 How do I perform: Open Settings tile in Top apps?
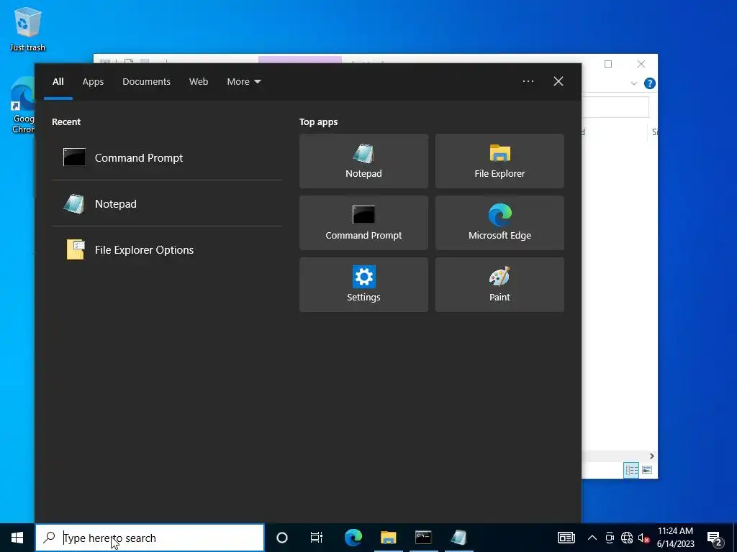pyautogui.click(x=363, y=285)
